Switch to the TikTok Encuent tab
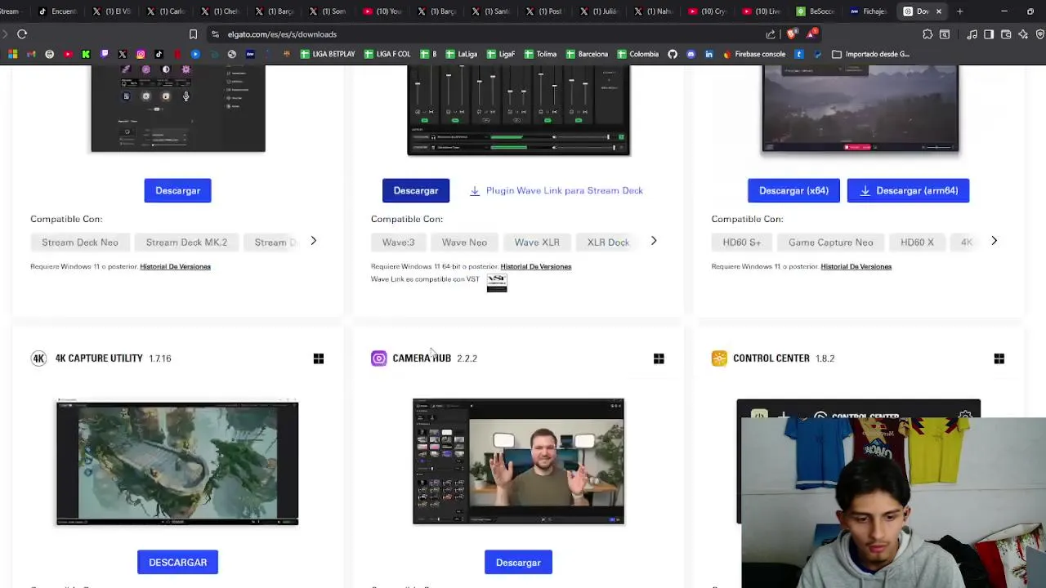The image size is (1046, 588). point(58,11)
